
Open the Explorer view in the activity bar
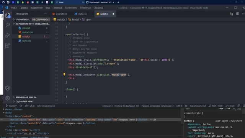click(x=8, y=15)
